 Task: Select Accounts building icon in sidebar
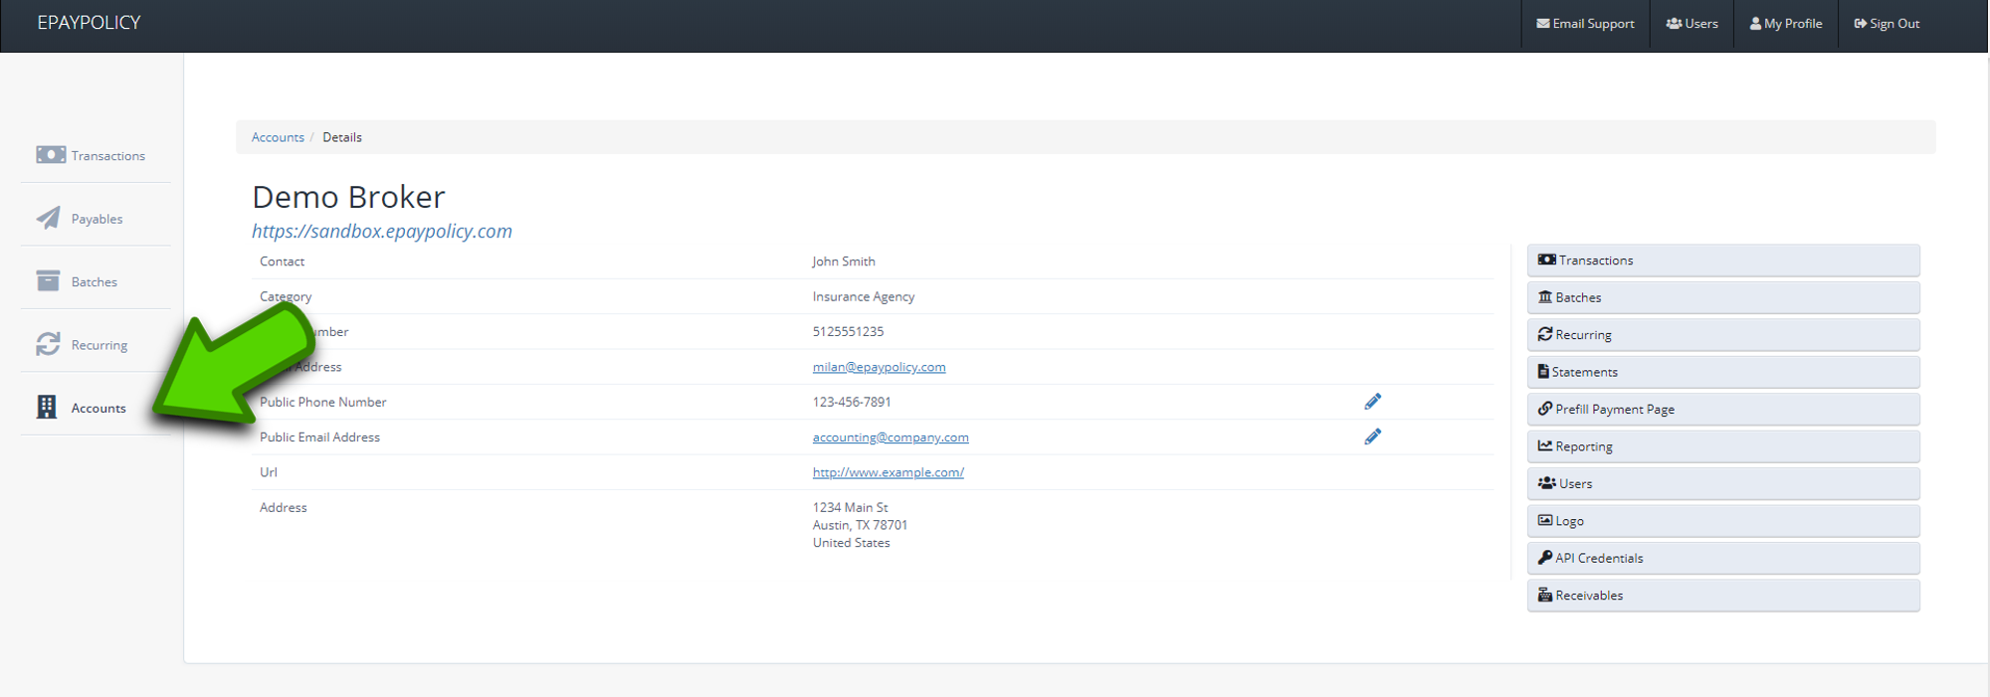pyautogui.click(x=47, y=408)
